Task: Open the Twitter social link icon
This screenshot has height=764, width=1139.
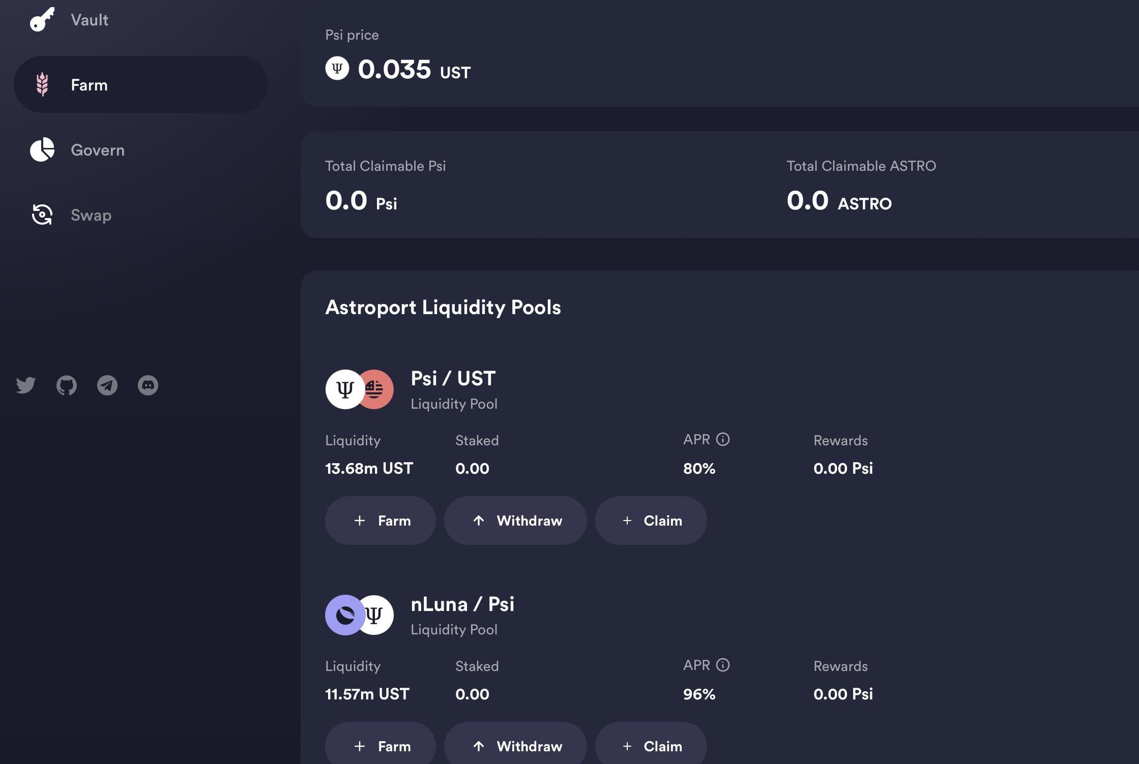Action: click(26, 385)
